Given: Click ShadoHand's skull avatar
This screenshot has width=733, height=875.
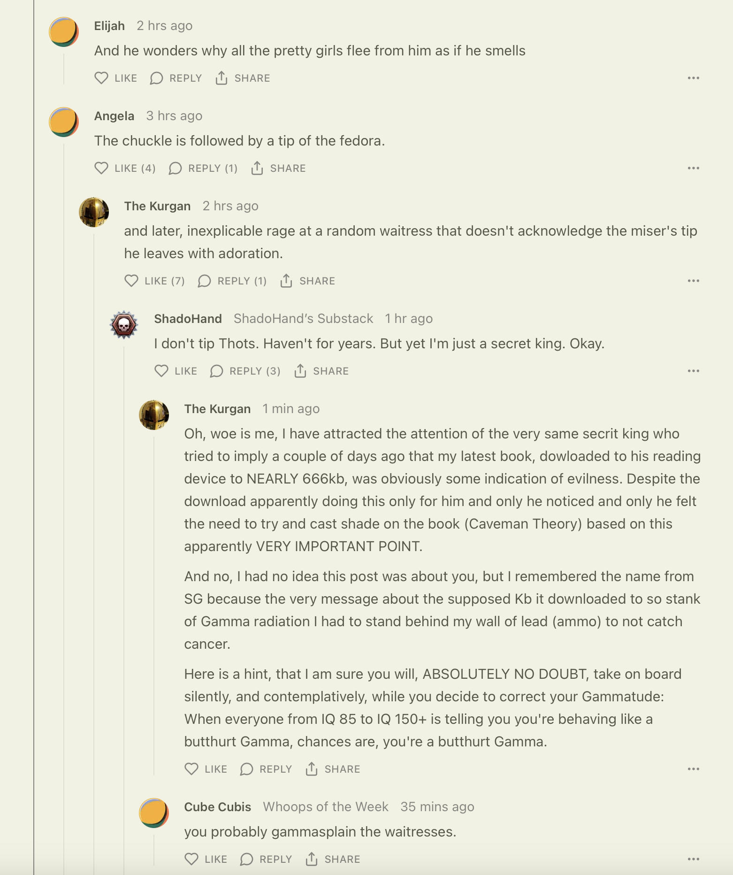Looking at the screenshot, I should tap(124, 325).
